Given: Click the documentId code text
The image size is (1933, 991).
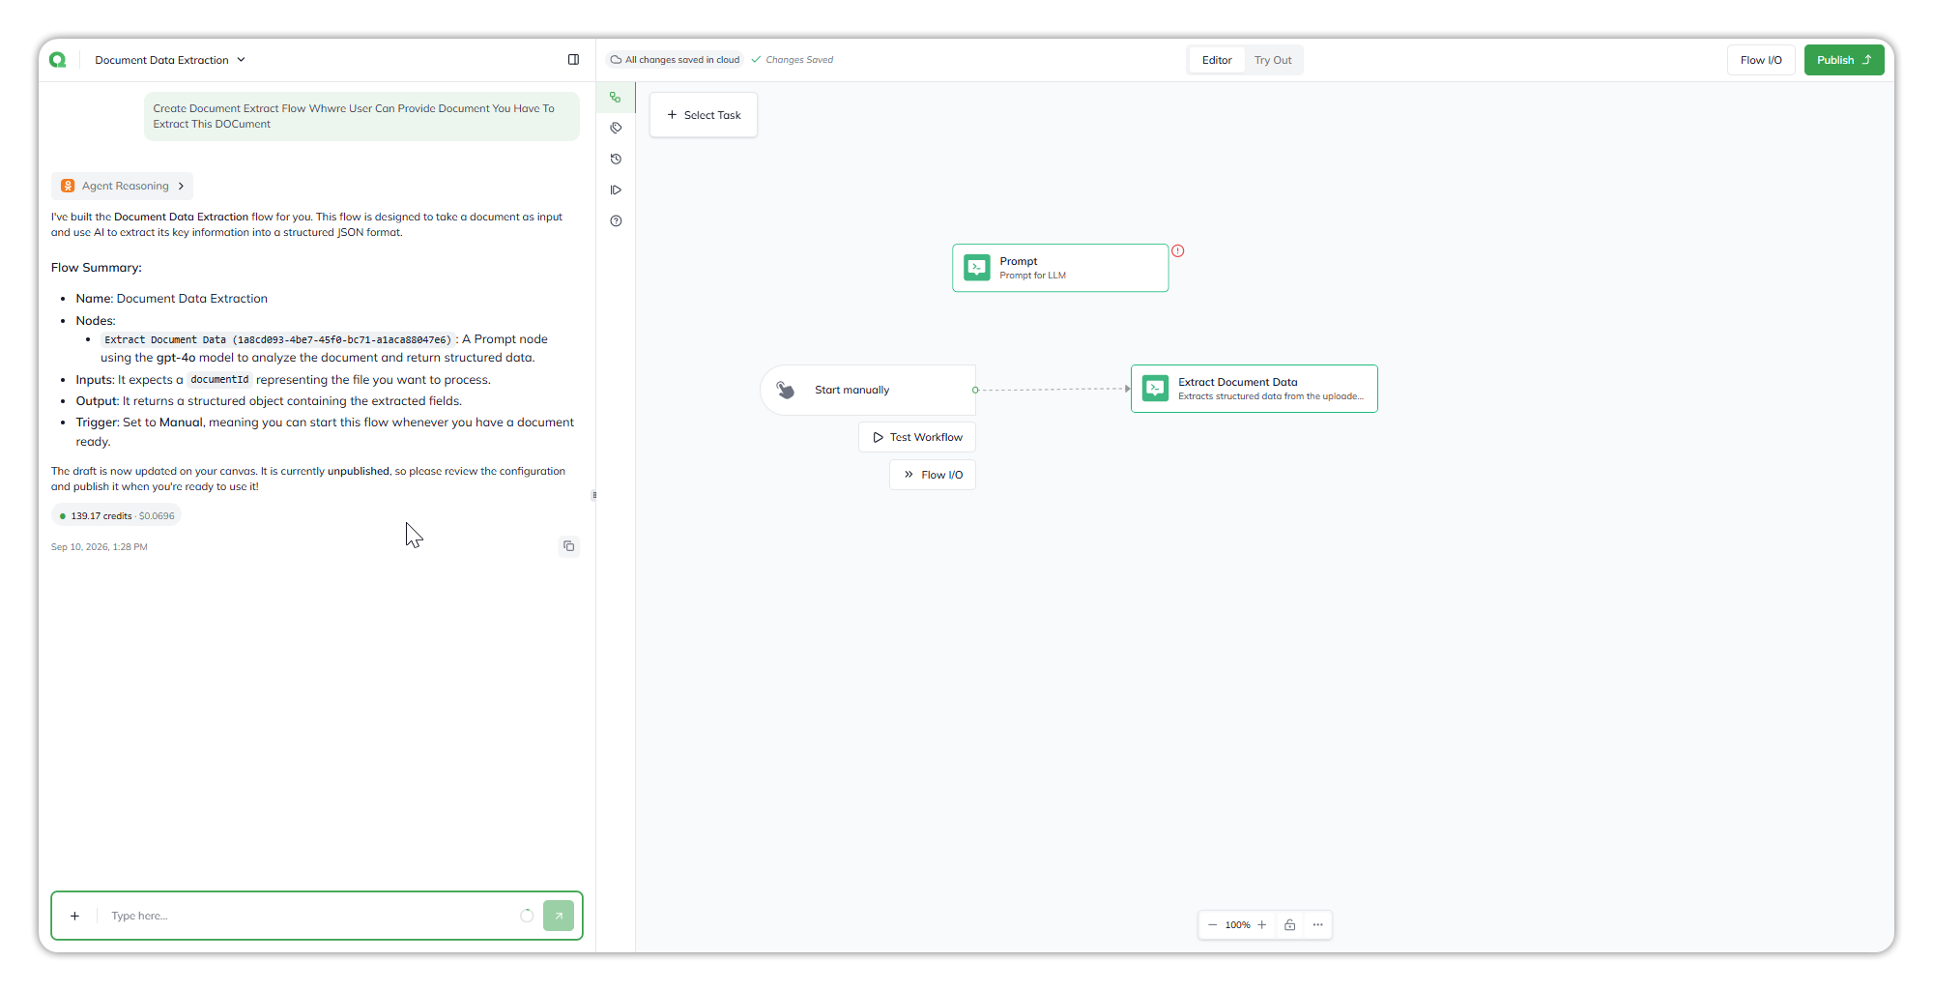Looking at the screenshot, I should click(x=219, y=380).
